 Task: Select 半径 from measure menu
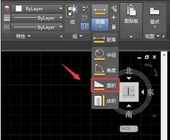(105, 55)
